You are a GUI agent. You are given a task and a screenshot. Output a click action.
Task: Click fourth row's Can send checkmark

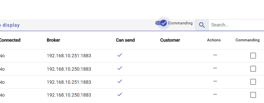pyautogui.click(x=119, y=95)
